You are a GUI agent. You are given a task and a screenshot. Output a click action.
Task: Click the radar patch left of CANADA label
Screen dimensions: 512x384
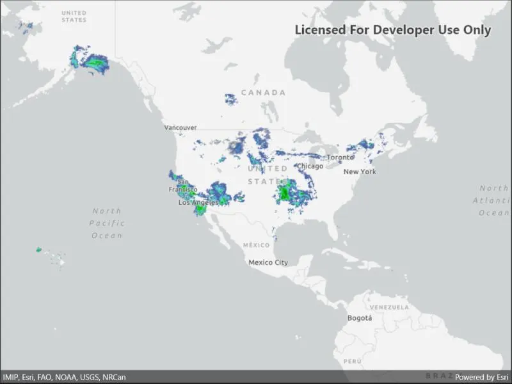click(x=231, y=99)
